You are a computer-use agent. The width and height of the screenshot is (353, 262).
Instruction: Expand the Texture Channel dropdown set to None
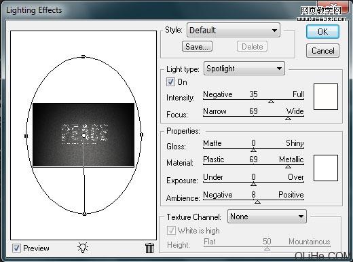click(x=267, y=217)
